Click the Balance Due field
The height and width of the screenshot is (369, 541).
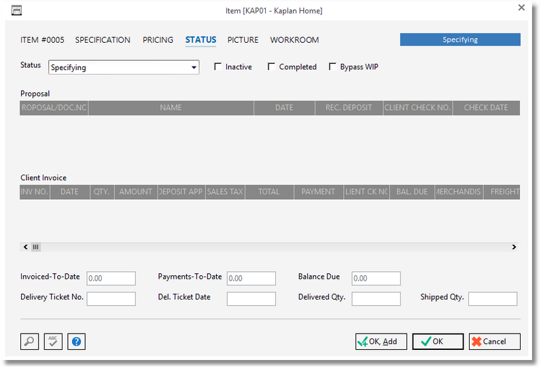[376, 279]
